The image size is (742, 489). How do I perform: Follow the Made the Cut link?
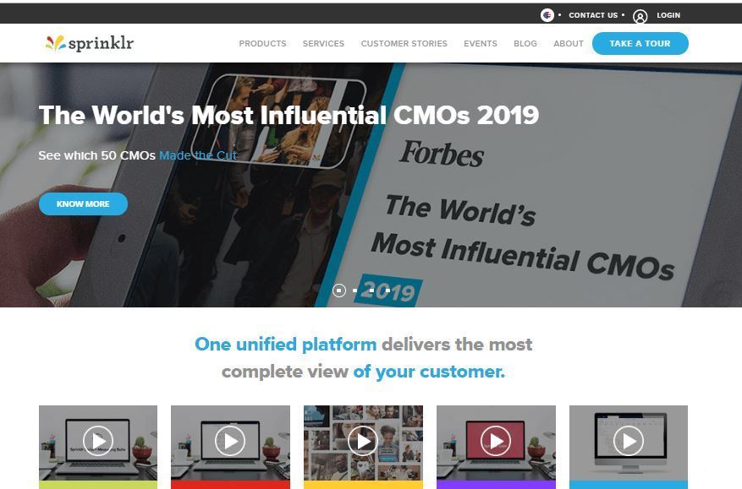click(x=198, y=155)
